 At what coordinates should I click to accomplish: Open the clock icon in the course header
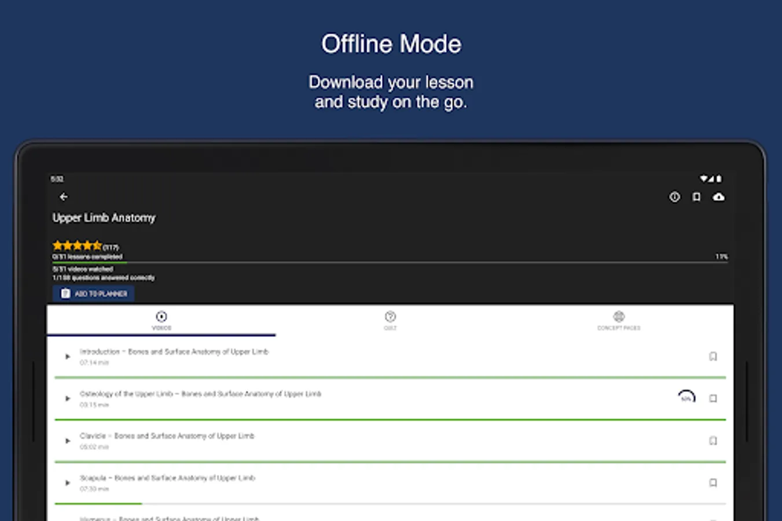click(x=674, y=197)
